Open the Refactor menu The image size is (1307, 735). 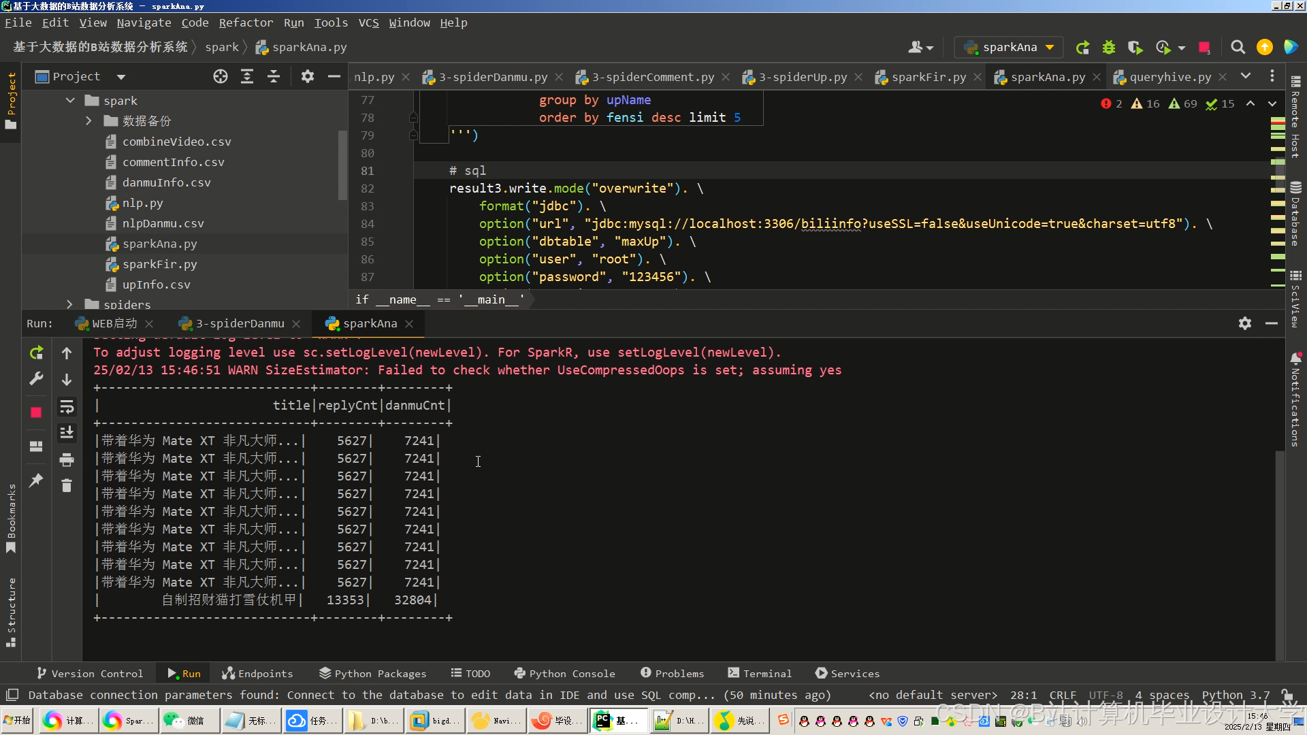coord(246,22)
